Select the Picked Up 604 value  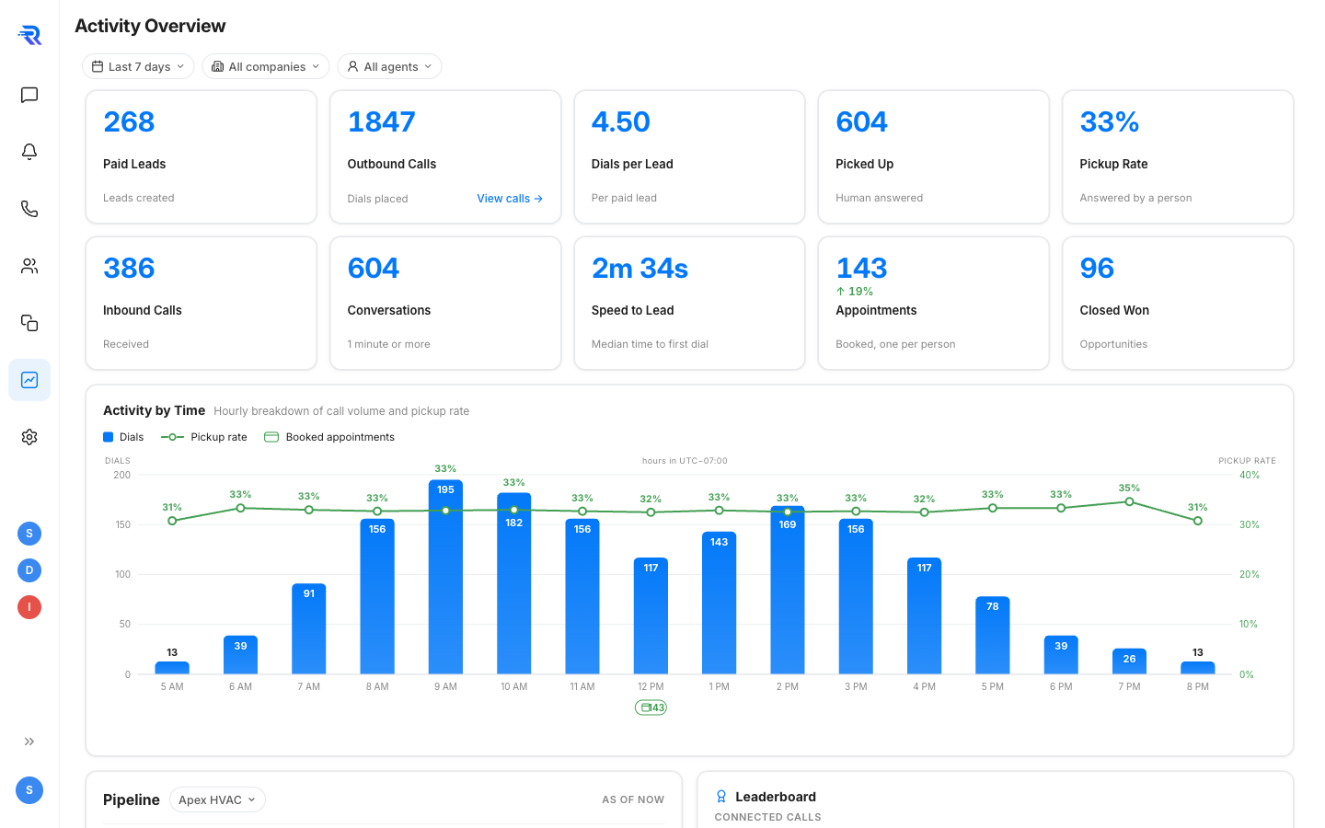861,121
